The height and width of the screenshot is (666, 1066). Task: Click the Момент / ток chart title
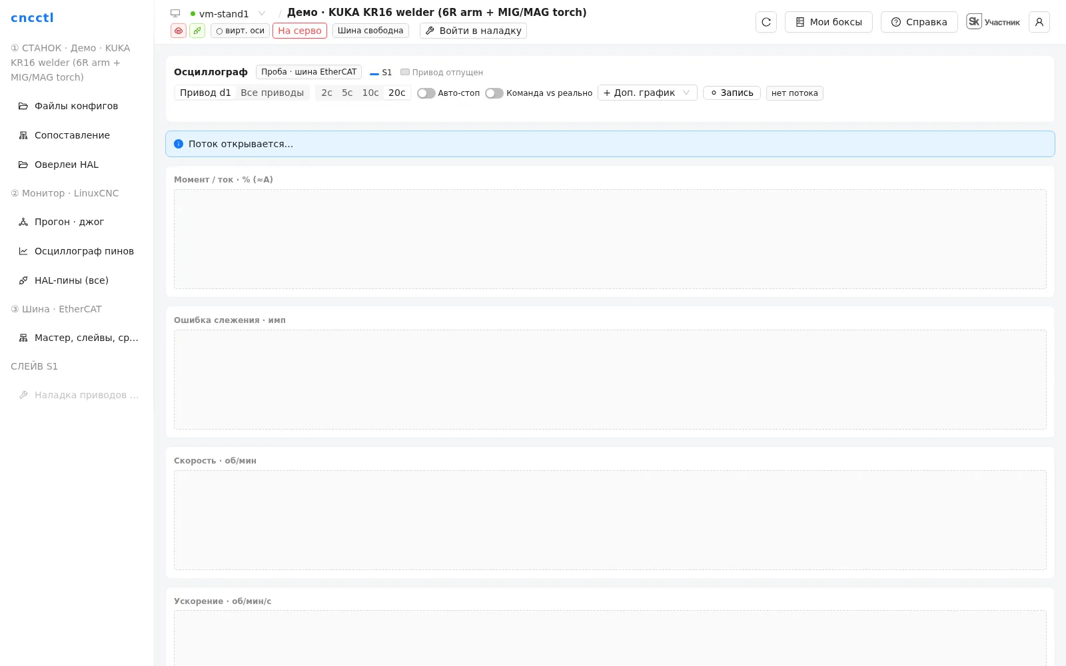223,180
